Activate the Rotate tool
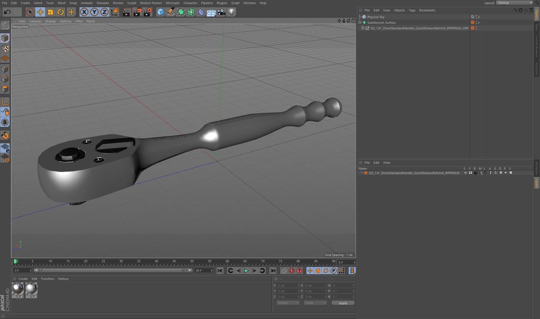The height and width of the screenshot is (319, 540). pyautogui.click(x=61, y=12)
